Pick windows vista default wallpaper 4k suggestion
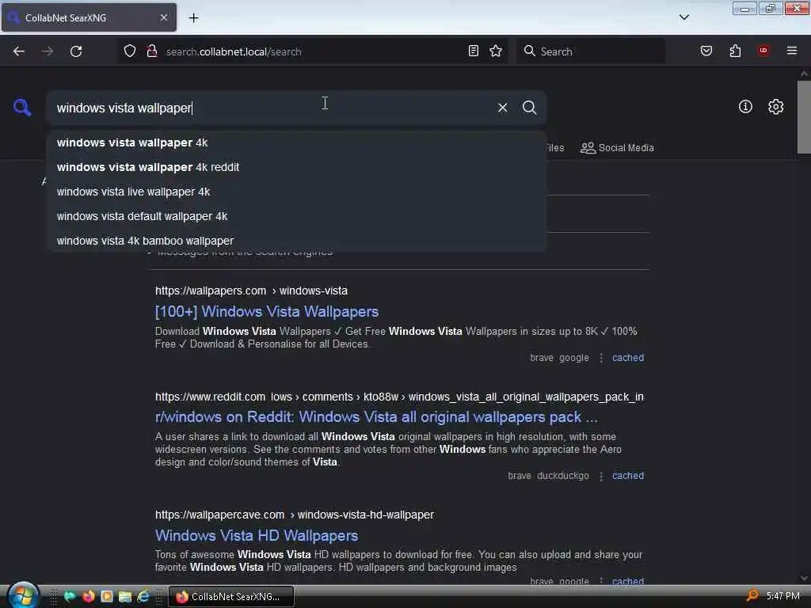 [296, 216]
